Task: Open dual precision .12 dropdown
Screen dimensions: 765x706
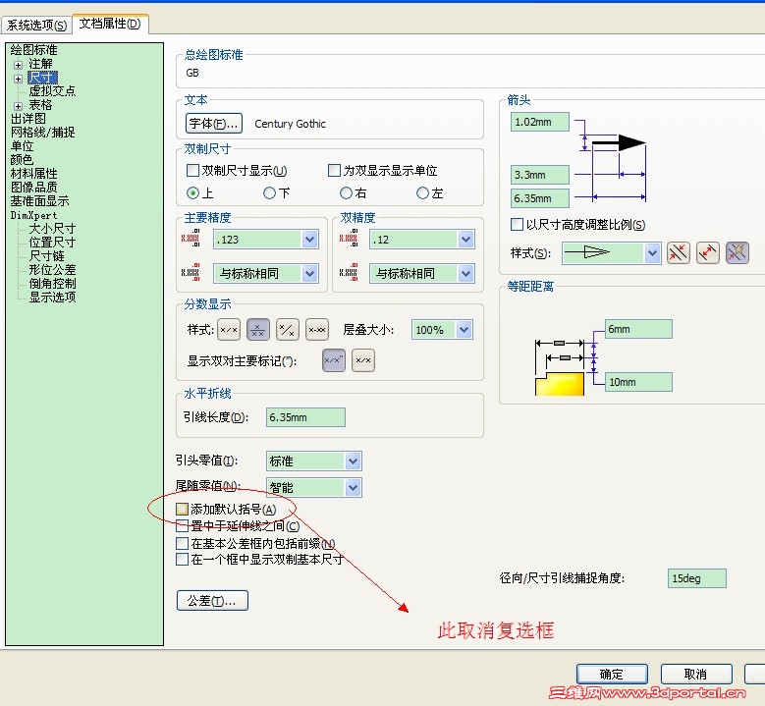Action: pos(465,240)
